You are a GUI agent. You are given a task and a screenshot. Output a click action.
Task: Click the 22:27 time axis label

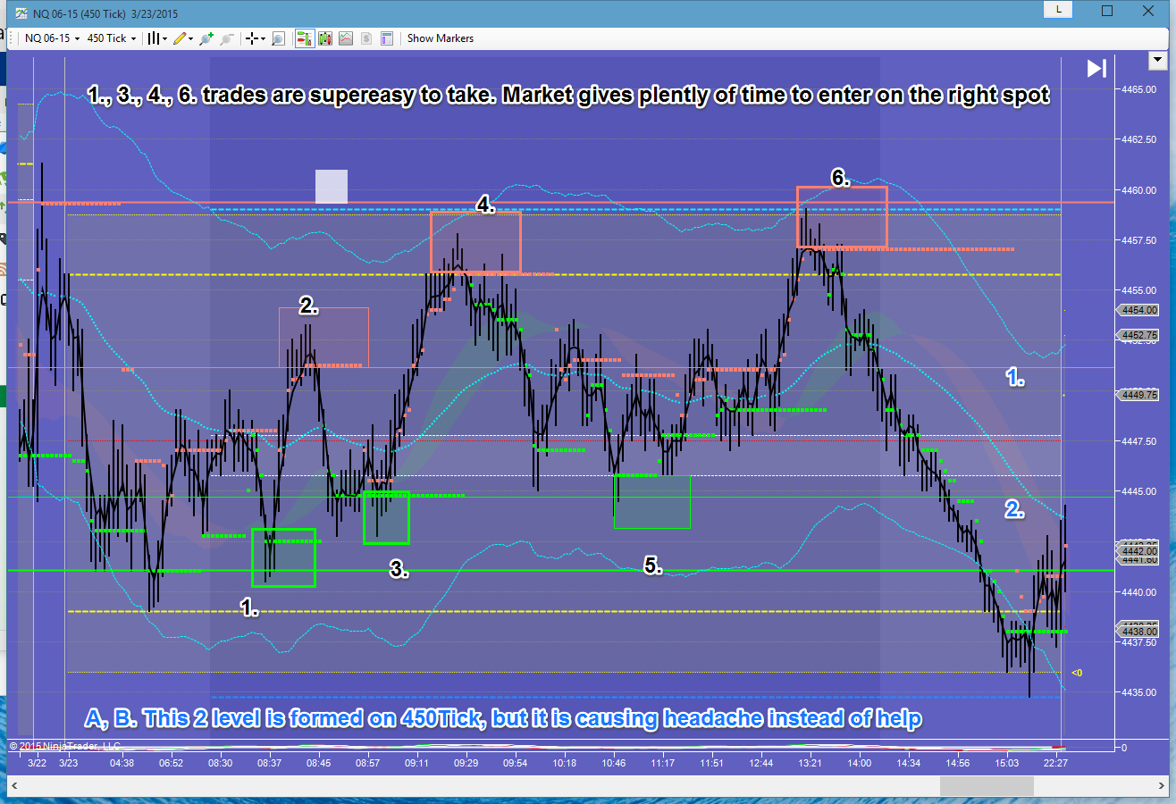[x=1055, y=763]
